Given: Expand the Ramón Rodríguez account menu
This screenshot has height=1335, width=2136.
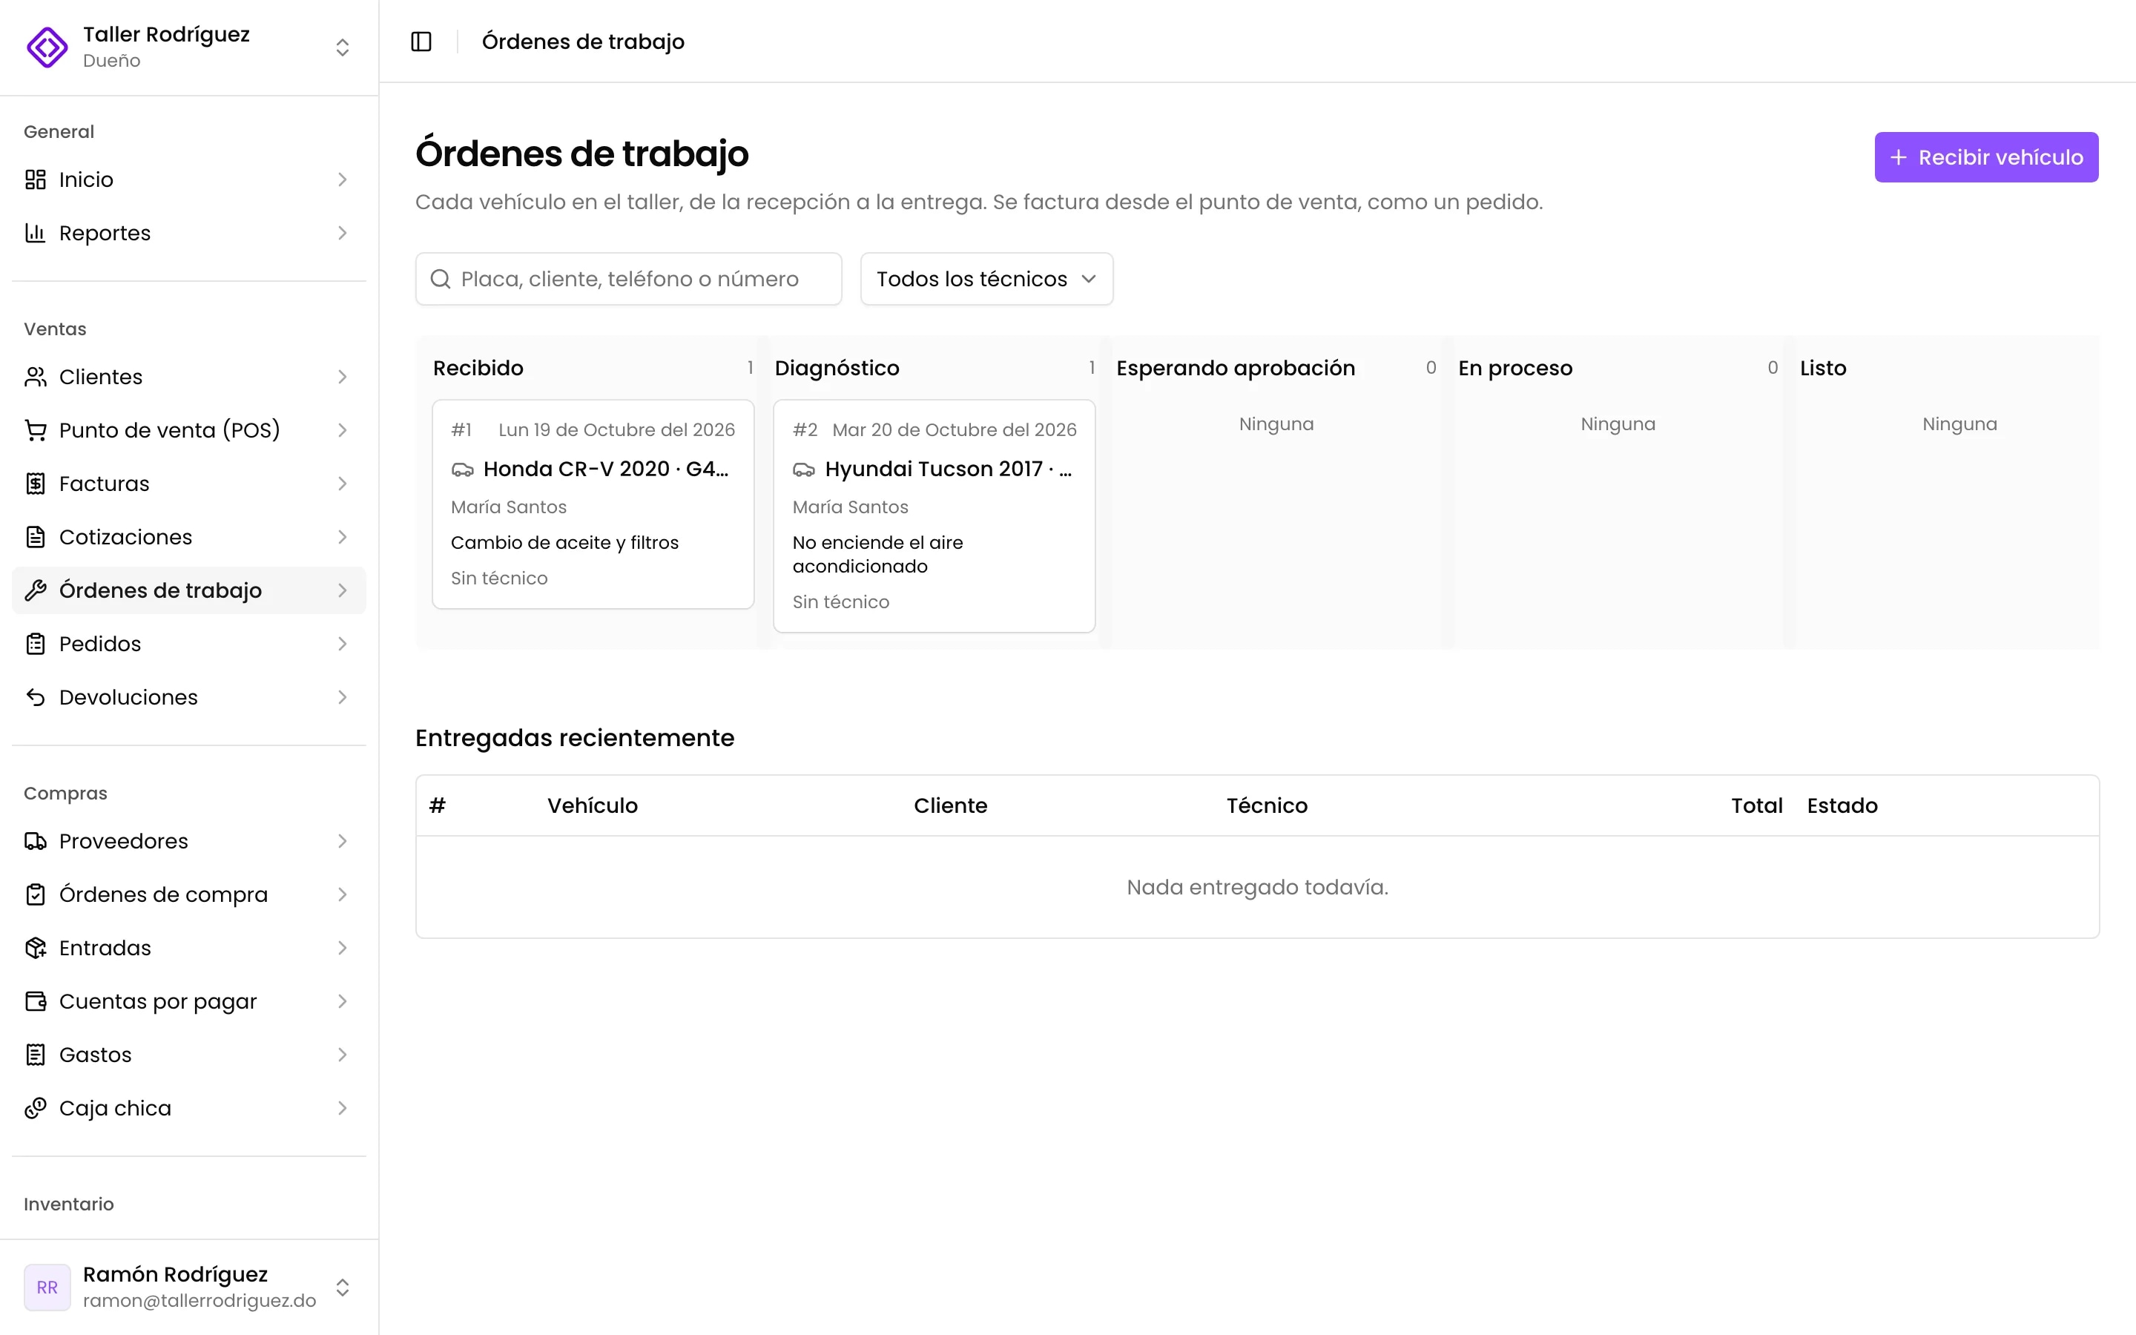Looking at the screenshot, I should 343,1288.
